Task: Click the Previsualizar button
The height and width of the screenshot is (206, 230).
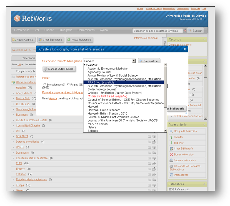Action: tap(149, 61)
